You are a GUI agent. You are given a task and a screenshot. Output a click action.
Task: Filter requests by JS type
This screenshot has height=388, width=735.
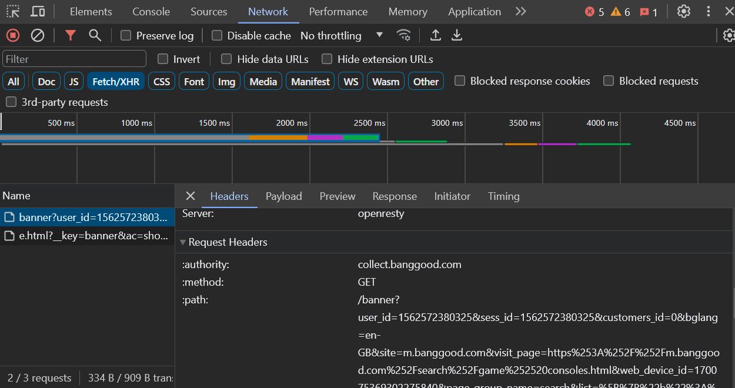73,81
